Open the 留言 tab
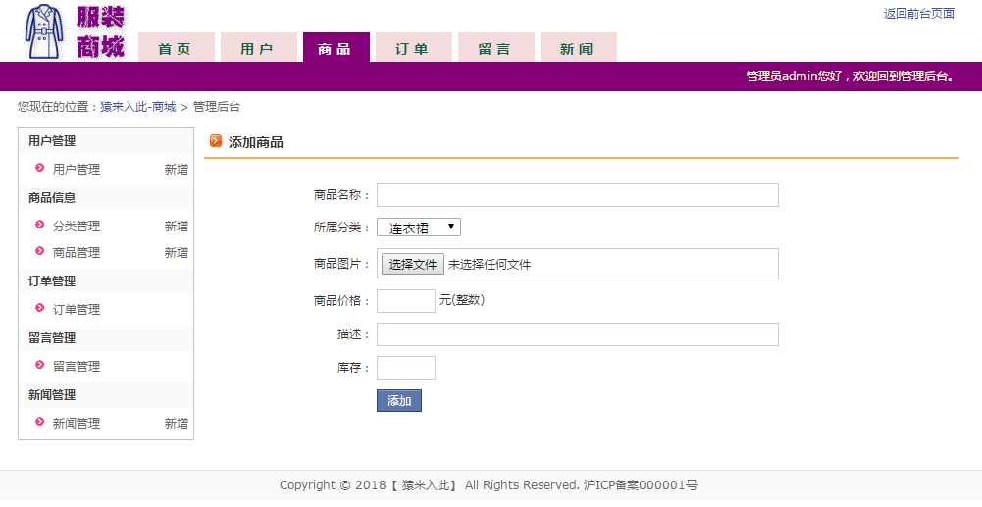Screen dimensions: 982x507 496,48
